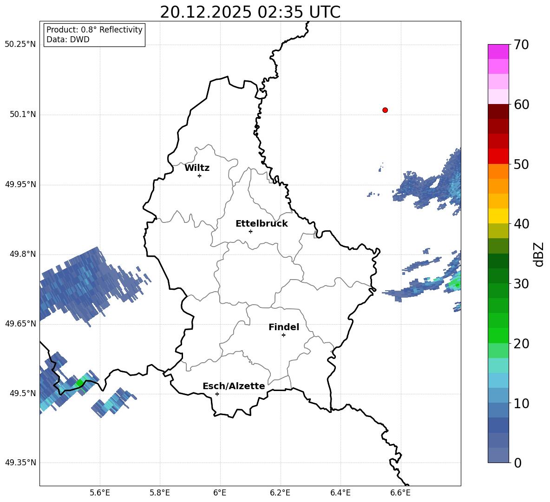Click the magenta top colorbar segment

(x=498, y=52)
